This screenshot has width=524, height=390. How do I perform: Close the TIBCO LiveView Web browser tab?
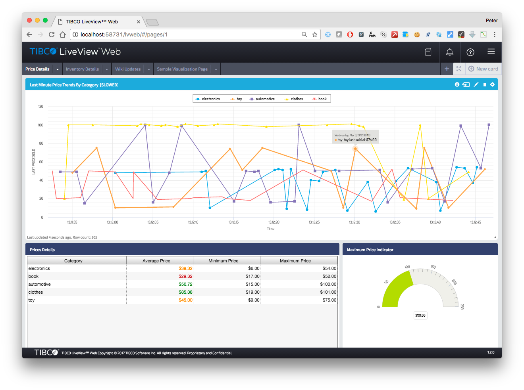pos(139,22)
